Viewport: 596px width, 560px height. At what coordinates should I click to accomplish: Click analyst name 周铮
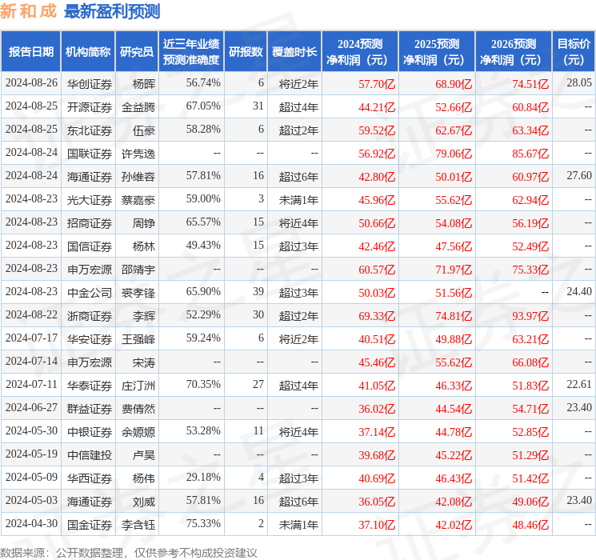144,223
